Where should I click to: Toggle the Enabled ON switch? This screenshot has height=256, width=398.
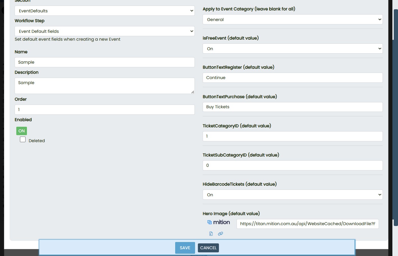[x=22, y=131]
